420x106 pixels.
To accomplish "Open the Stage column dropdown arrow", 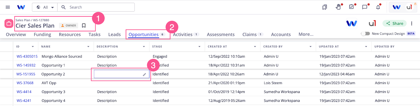I will click(199, 47).
